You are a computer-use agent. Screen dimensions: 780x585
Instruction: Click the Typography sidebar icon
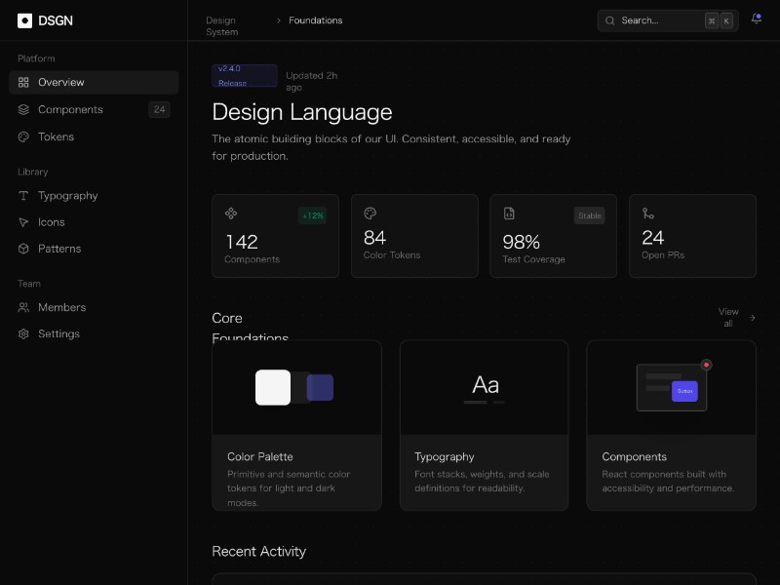point(24,196)
